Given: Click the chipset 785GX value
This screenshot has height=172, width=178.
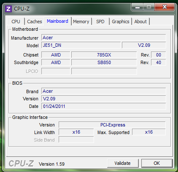Looking at the screenshot, I should tap(104, 55).
